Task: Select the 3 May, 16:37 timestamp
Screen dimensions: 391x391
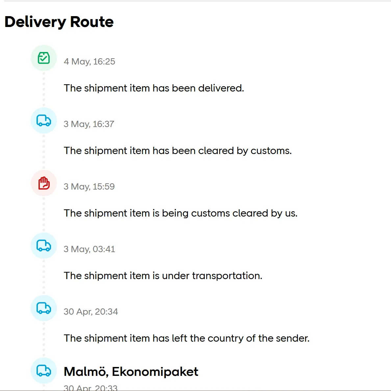Action: (89, 124)
